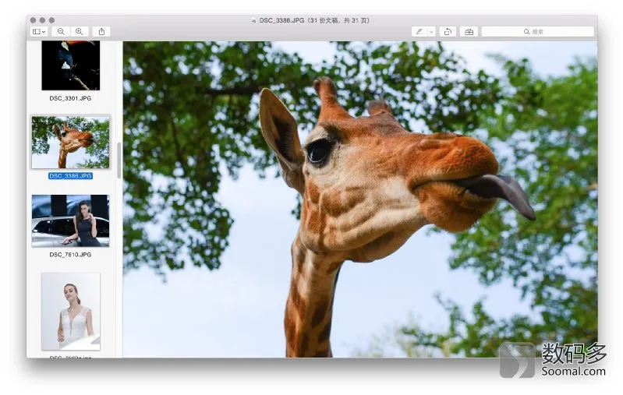Click the DSC_3301.JPG file name label
623x395 pixels.
click(x=70, y=98)
